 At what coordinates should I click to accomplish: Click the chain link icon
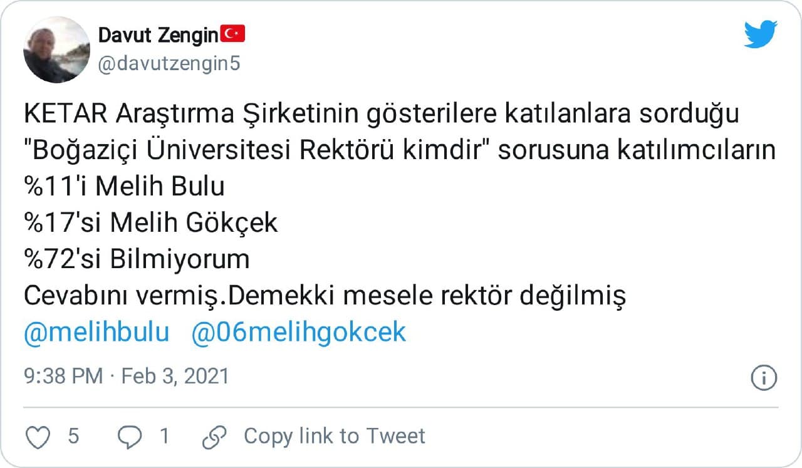point(215,437)
